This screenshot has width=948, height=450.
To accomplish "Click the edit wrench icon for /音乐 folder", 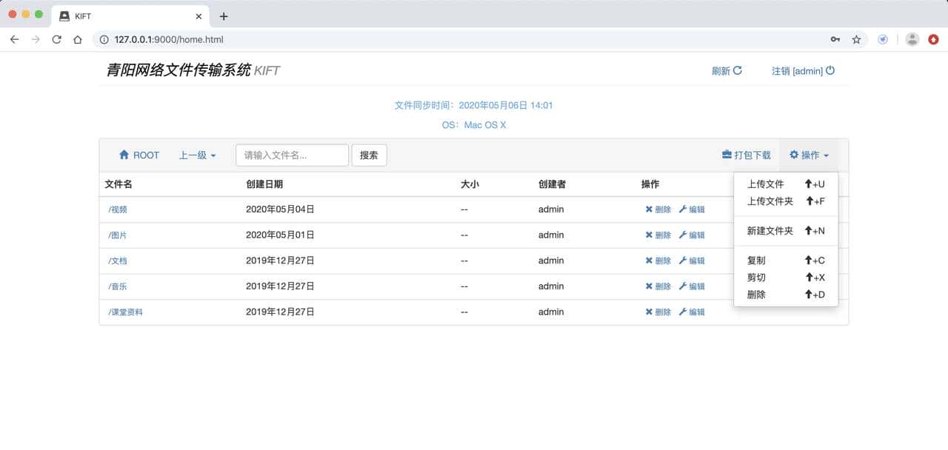I will [x=682, y=286].
